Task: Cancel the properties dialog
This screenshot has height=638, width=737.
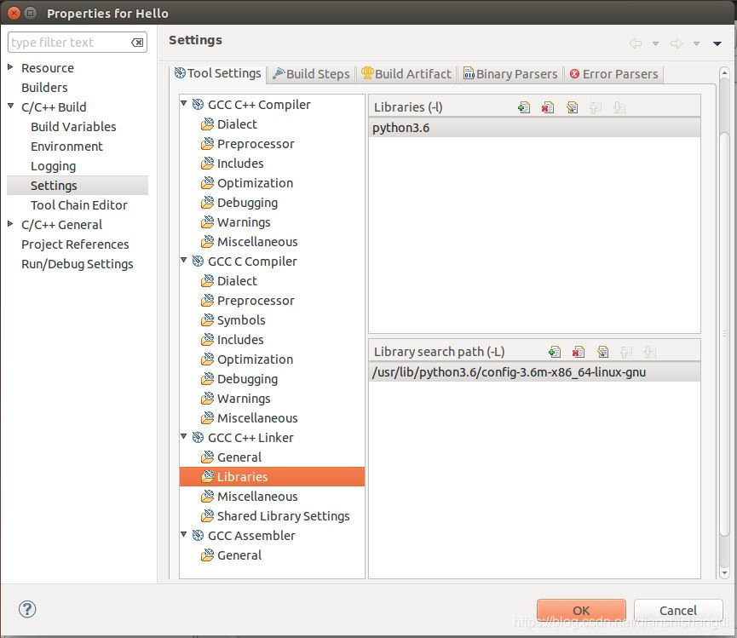Action: [678, 611]
